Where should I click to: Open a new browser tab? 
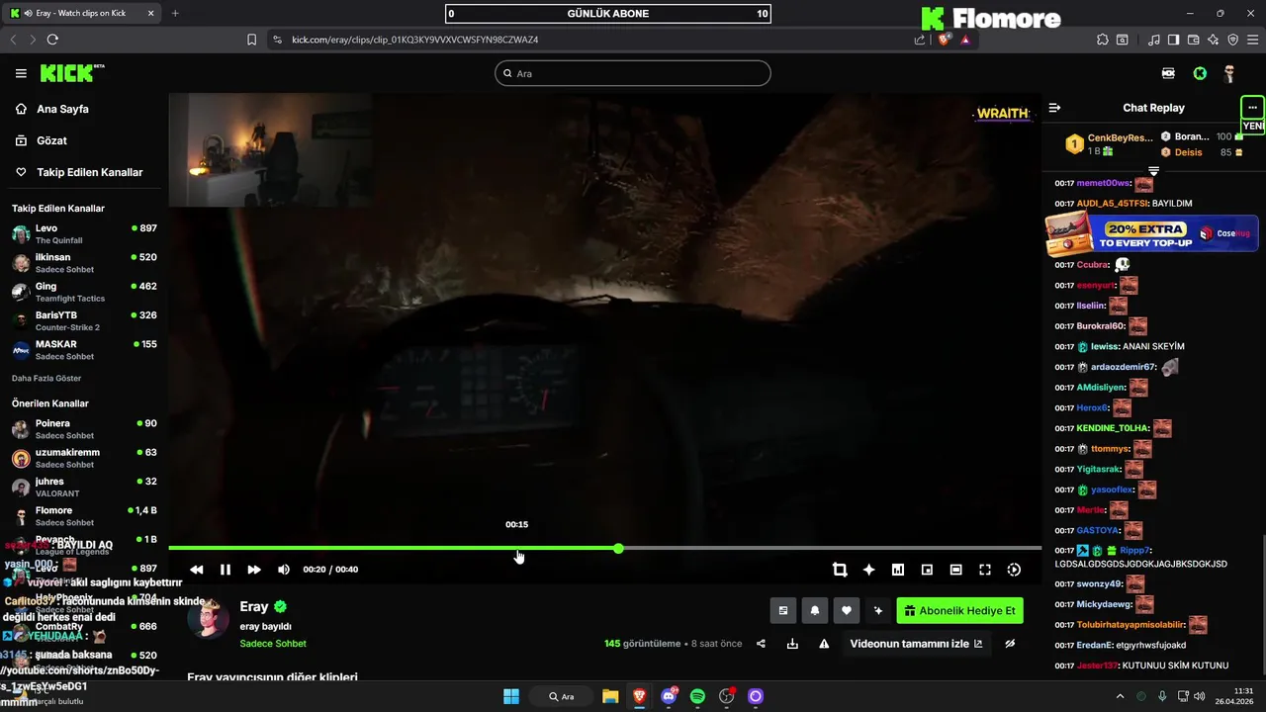175,13
